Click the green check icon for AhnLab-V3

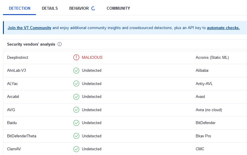pyautogui.click(x=76, y=71)
